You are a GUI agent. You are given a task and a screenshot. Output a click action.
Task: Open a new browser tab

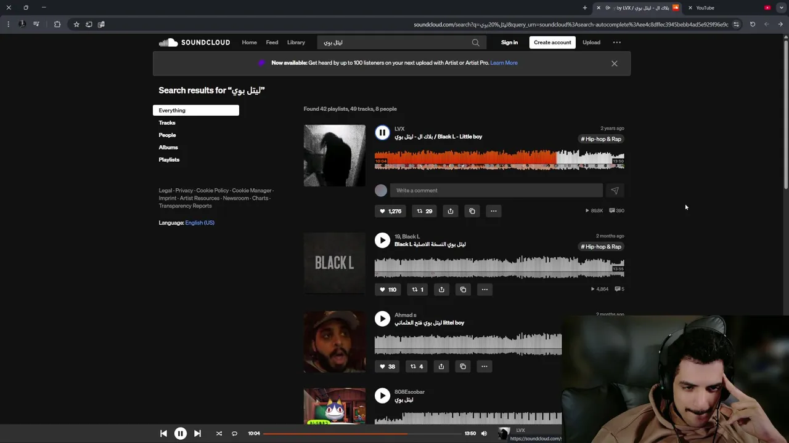tap(585, 7)
